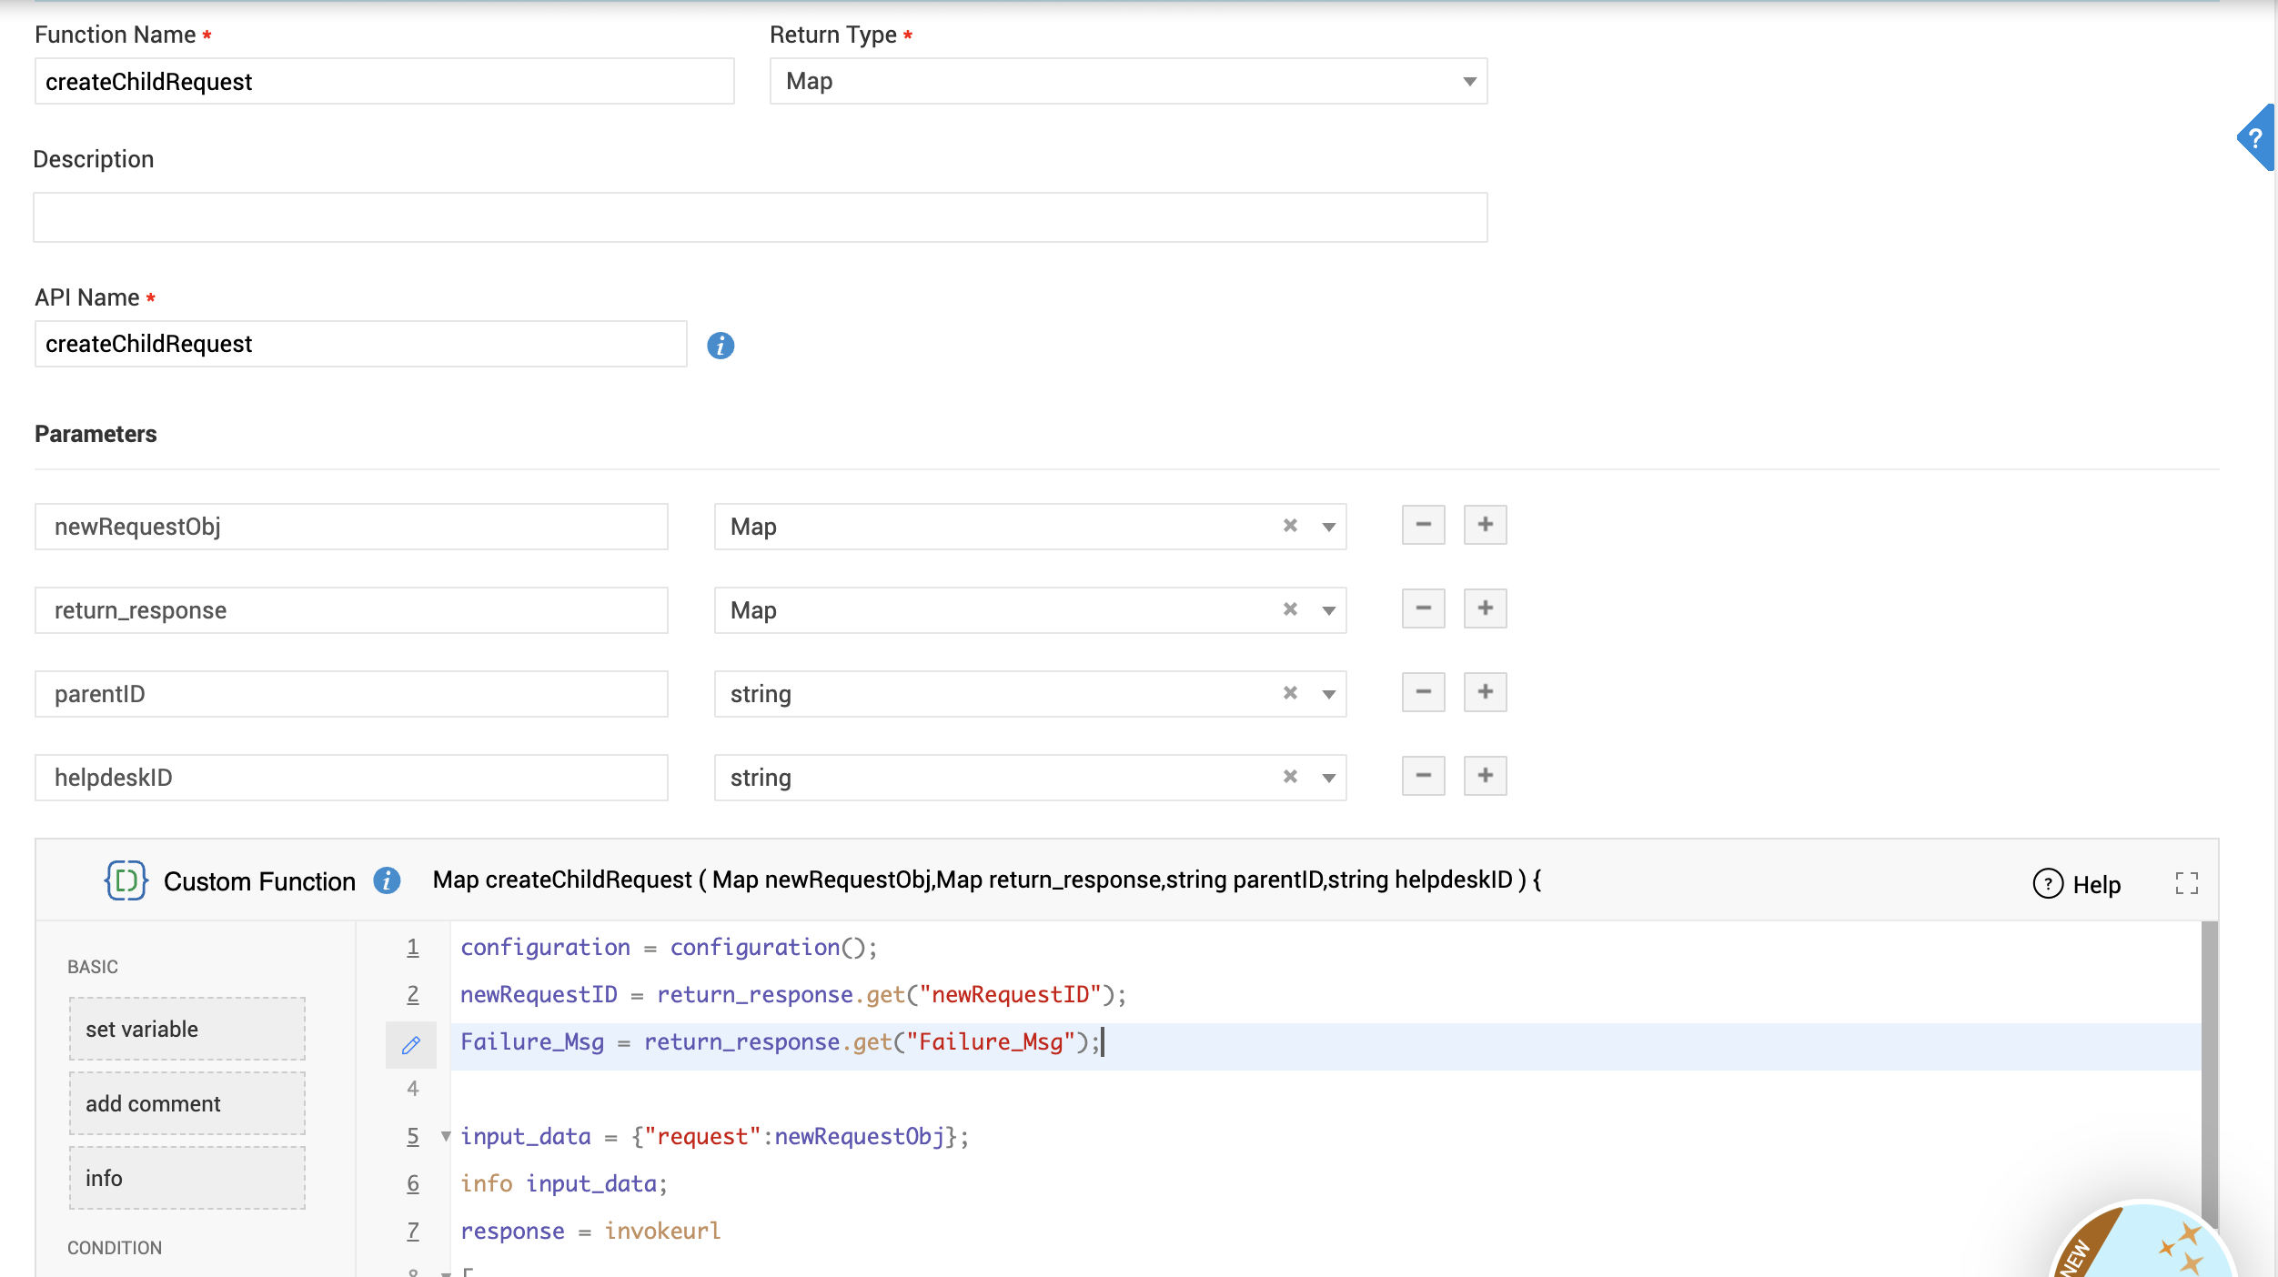This screenshot has width=2278, height=1277.
Task: Open Help for the function editor
Action: tap(2078, 884)
